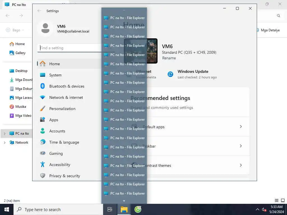
Task: Open the green app on taskbar
Action: (138, 209)
